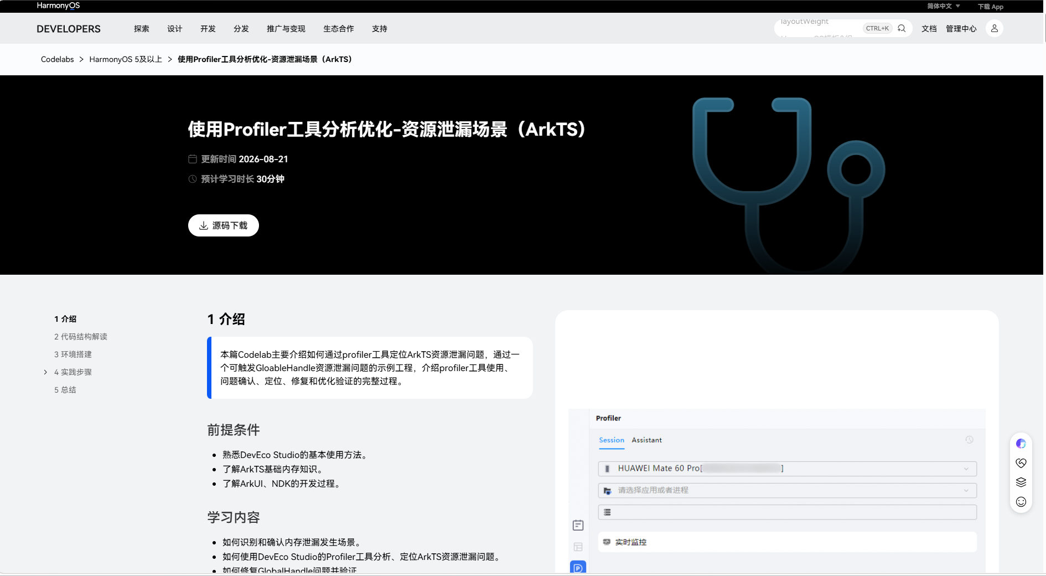Viewport: 1046px width, 576px height.
Task: Open the 支持 menu
Action: pyautogui.click(x=380, y=29)
